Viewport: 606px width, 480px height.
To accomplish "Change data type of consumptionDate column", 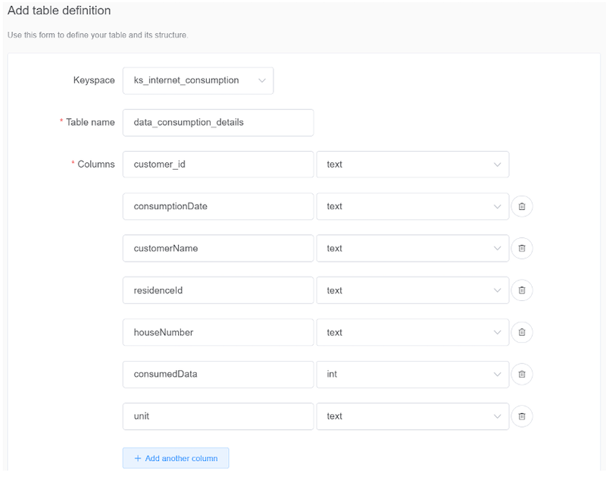I will tap(412, 206).
